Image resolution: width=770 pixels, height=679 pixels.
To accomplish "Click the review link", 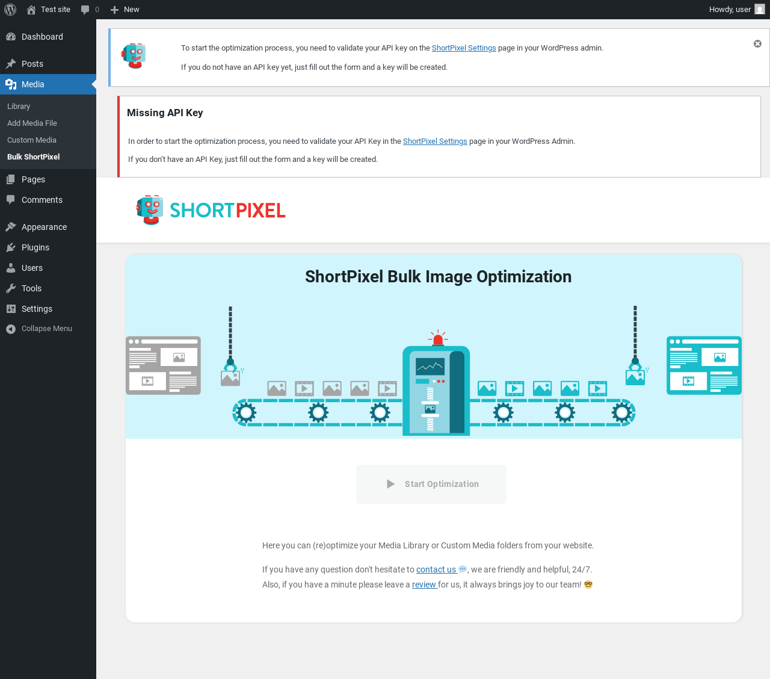I will 424,584.
